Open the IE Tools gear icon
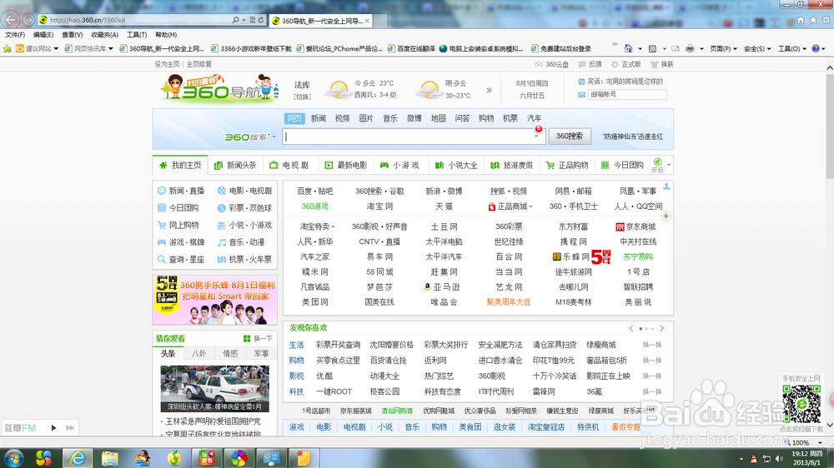The height and width of the screenshot is (468, 834). [826, 20]
